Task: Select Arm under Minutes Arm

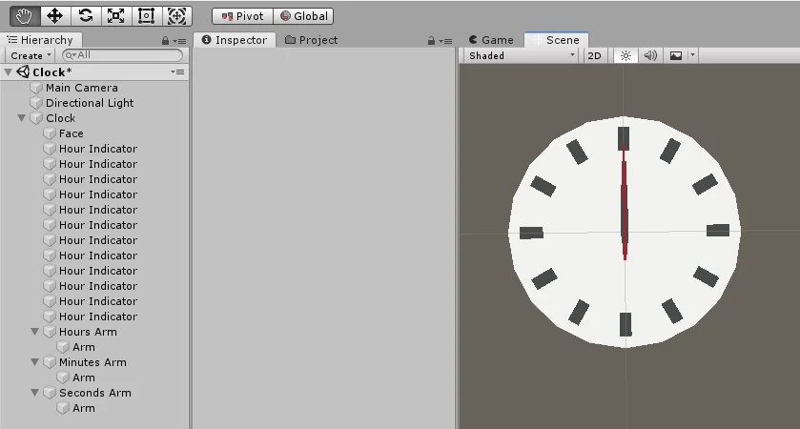Action: click(x=84, y=378)
